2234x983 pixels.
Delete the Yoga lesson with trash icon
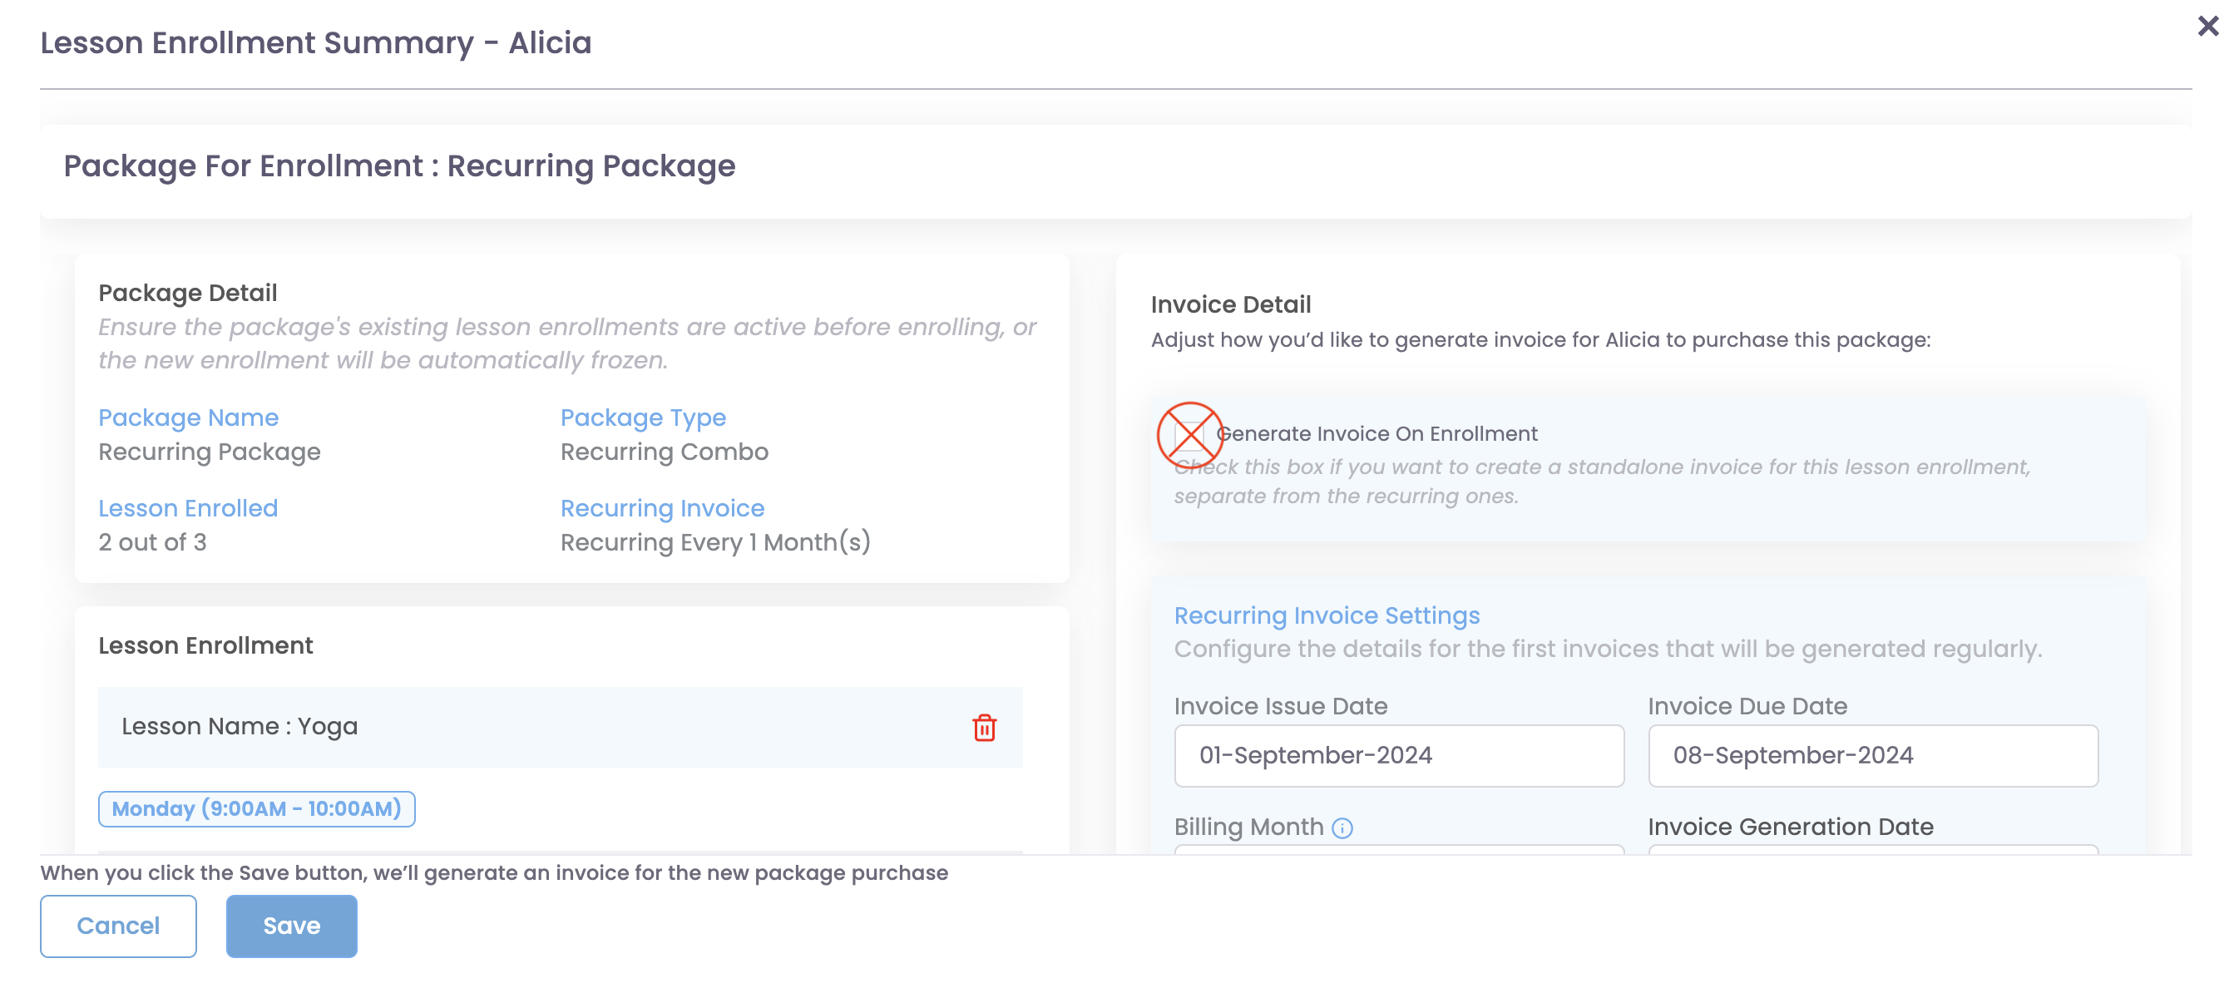pos(983,728)
